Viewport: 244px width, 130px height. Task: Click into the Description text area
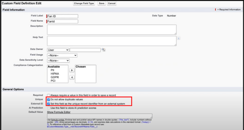pos(112,29)
